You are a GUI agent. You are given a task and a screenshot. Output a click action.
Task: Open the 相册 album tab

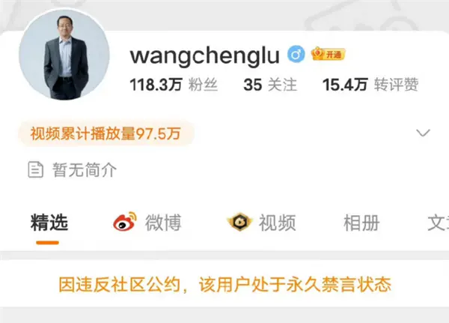pos(361,223)
